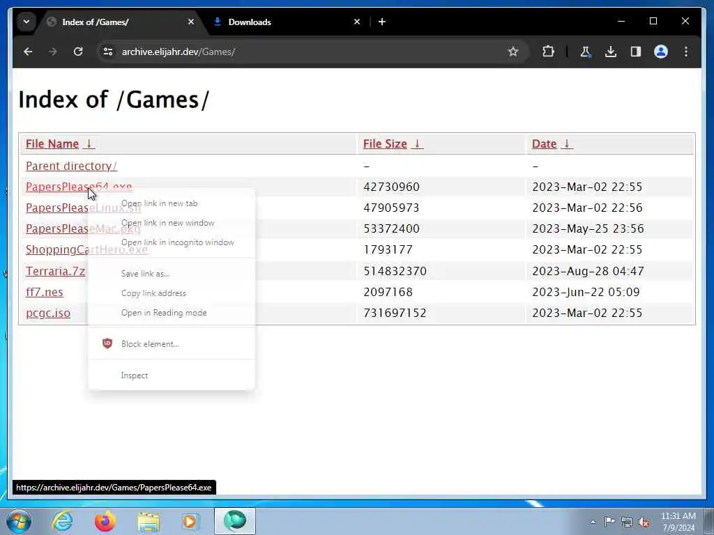The image size is (714, 535).
Task: Open the pcgc.iso file link
Action: pos(48,313)
